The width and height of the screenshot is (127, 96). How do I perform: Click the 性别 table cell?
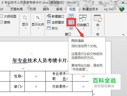pos(17,76)
